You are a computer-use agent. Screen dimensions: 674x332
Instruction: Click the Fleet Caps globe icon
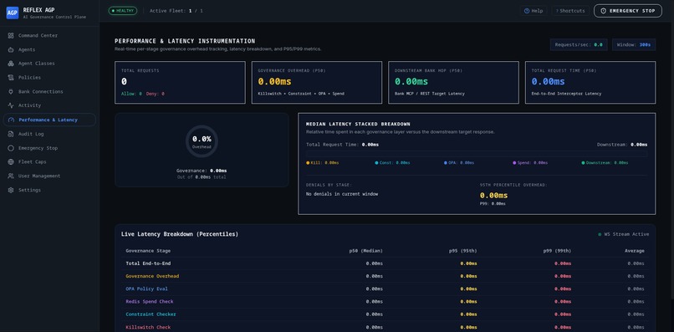coord(11,162)
